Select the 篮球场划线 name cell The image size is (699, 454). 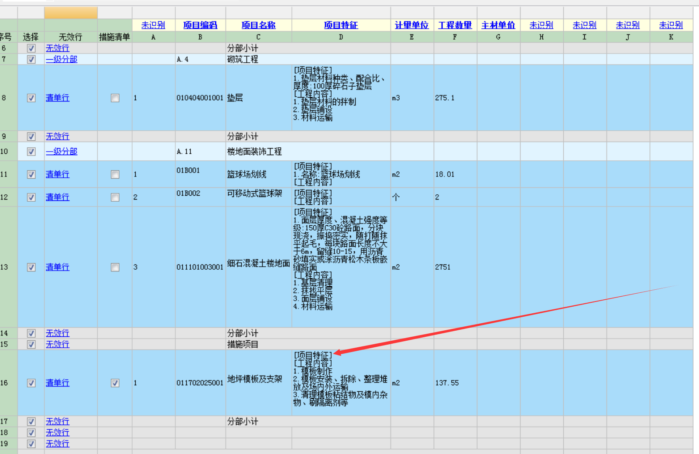coord(258,174)
